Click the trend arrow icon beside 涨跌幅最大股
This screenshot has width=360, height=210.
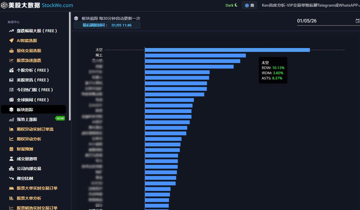click(x=11, y=31)
